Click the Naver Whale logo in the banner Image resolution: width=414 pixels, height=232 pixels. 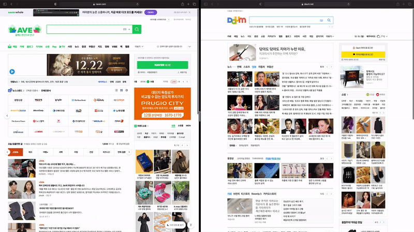[x=16, y=12]
